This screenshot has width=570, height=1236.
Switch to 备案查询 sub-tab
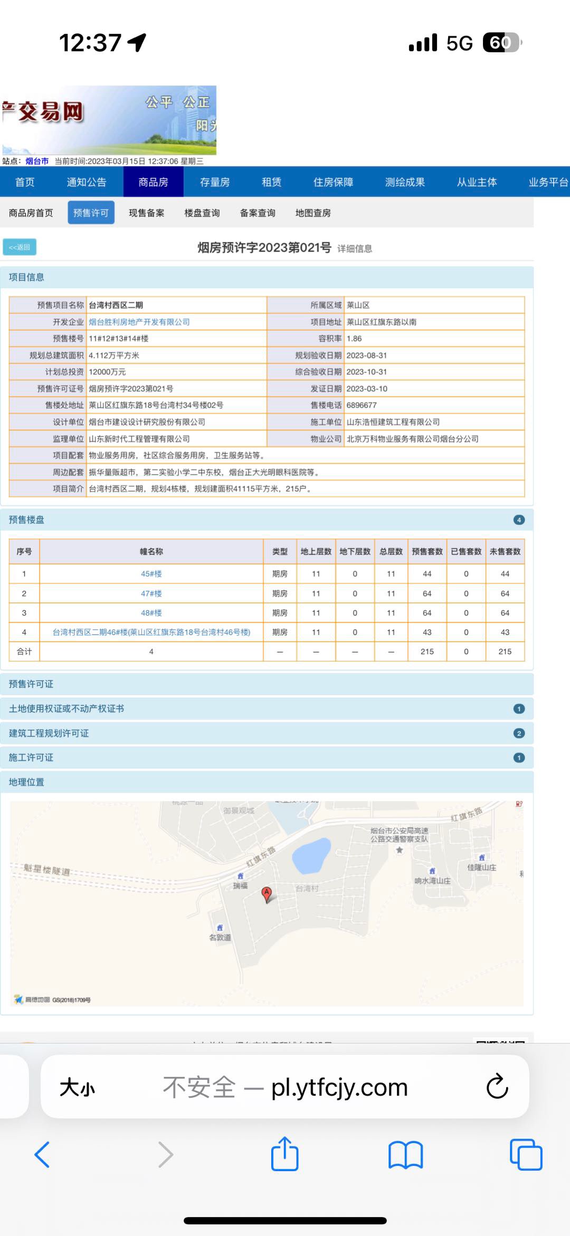coord(258,213)
